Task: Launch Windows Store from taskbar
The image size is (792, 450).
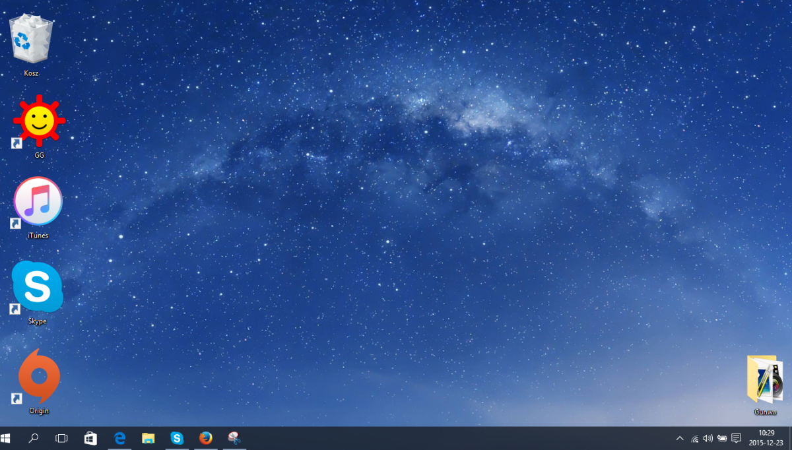Action: tap(90, 438)
